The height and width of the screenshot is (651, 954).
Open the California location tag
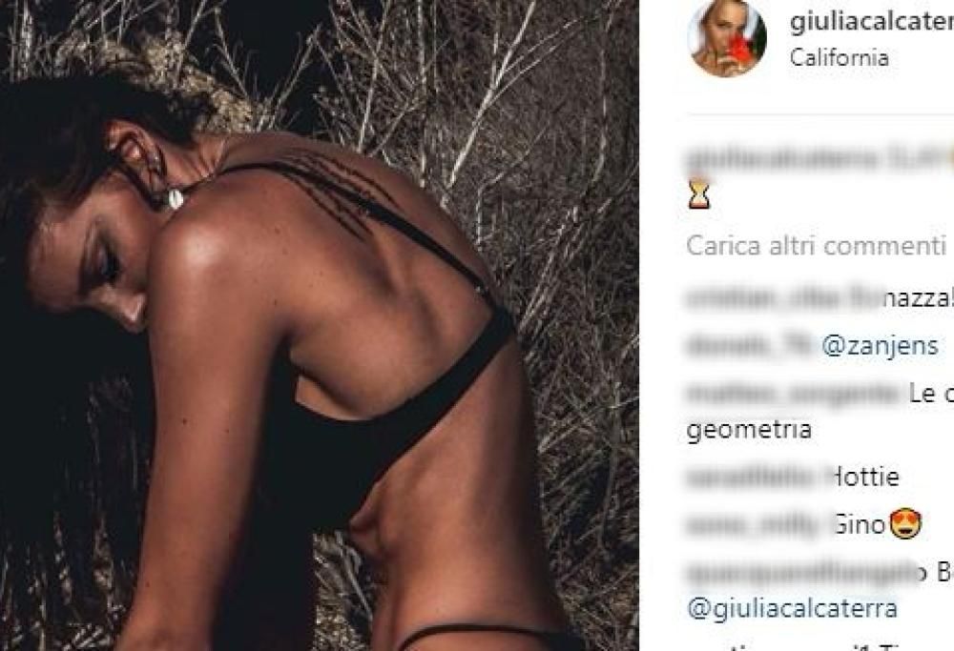[839, 58]
